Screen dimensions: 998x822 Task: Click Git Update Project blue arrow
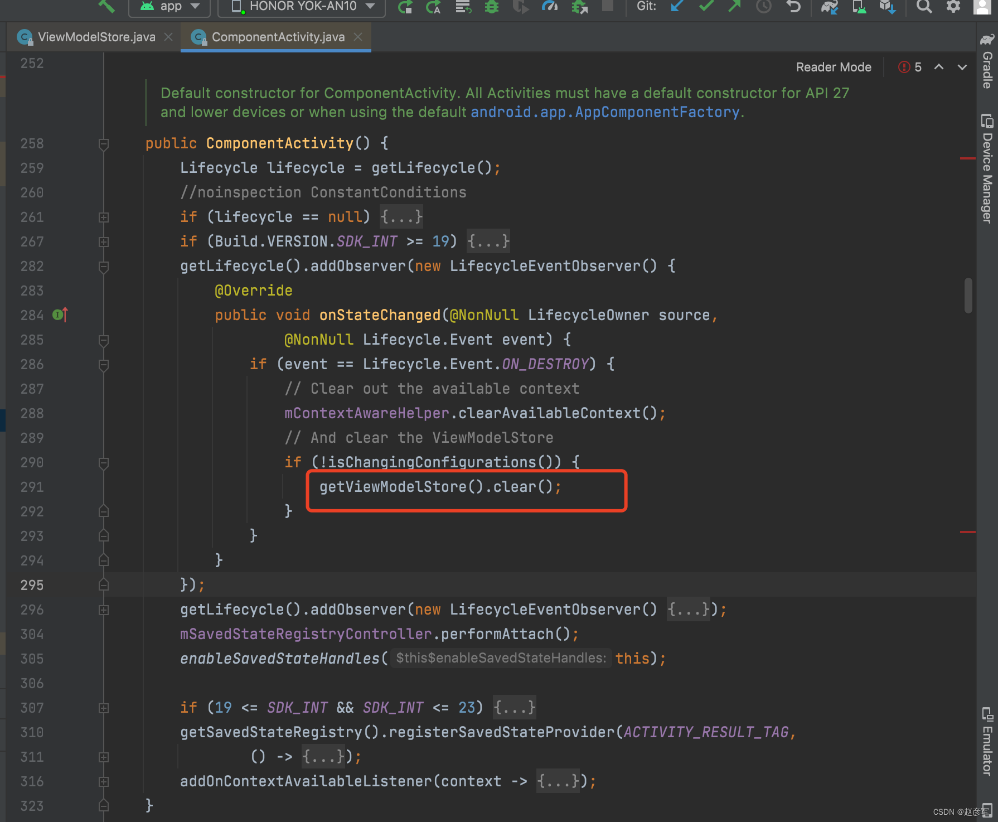(x=677, y=7)
